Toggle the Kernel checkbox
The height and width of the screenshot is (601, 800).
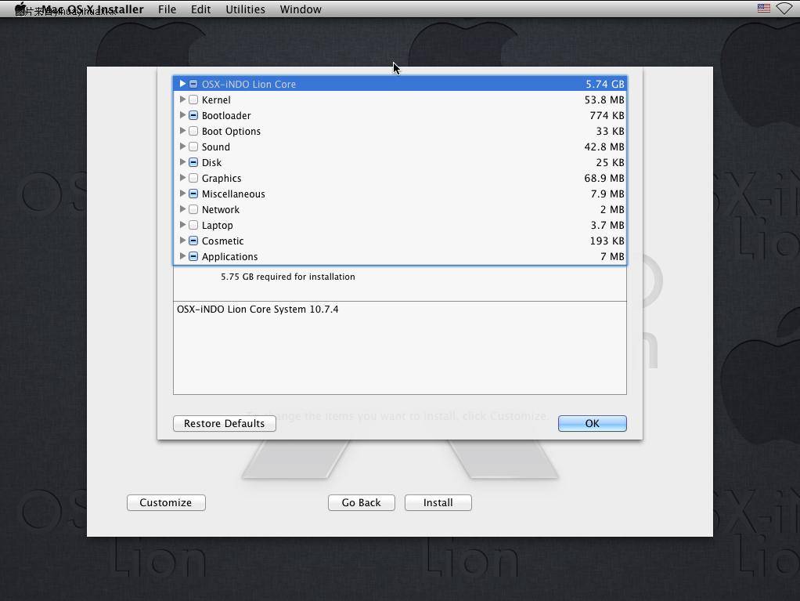point(193,100)
